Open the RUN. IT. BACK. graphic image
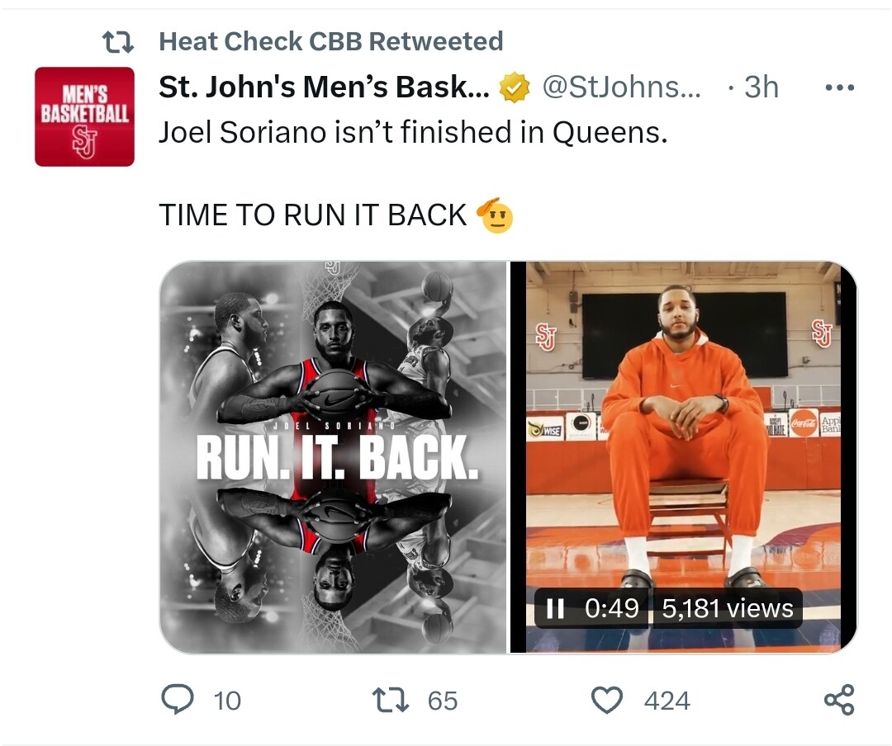The height and width of the screenshot is (746, 892). click(x=333, y=457)
